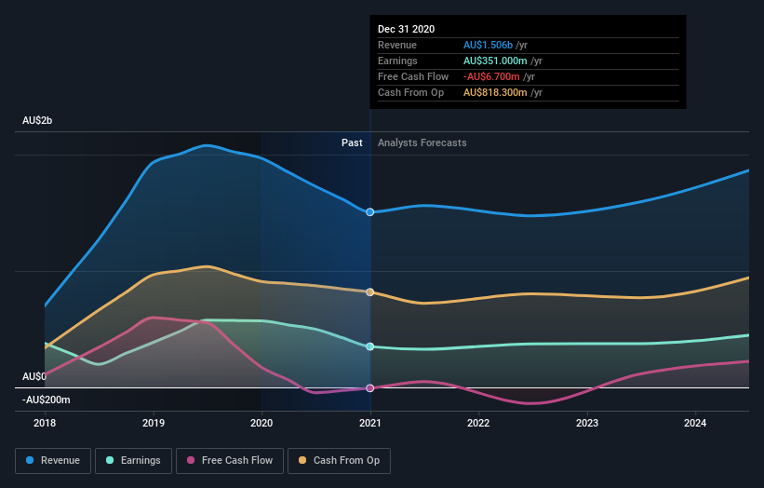This screenshot has height=488, width=764.
Task: Click the Free Cash Flow data point at 2021
Action: click(x=369, y=388)
